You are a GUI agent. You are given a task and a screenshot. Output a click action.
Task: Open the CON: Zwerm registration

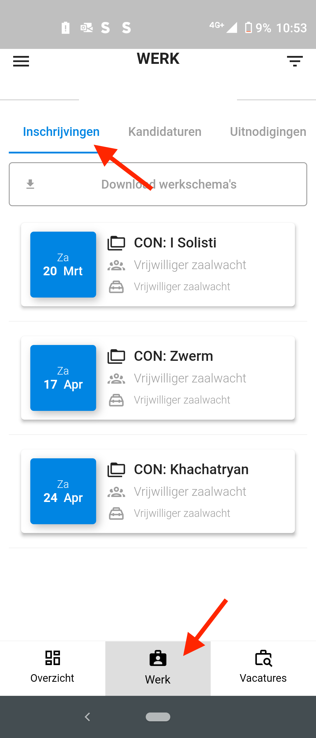[x=158, y=378]
